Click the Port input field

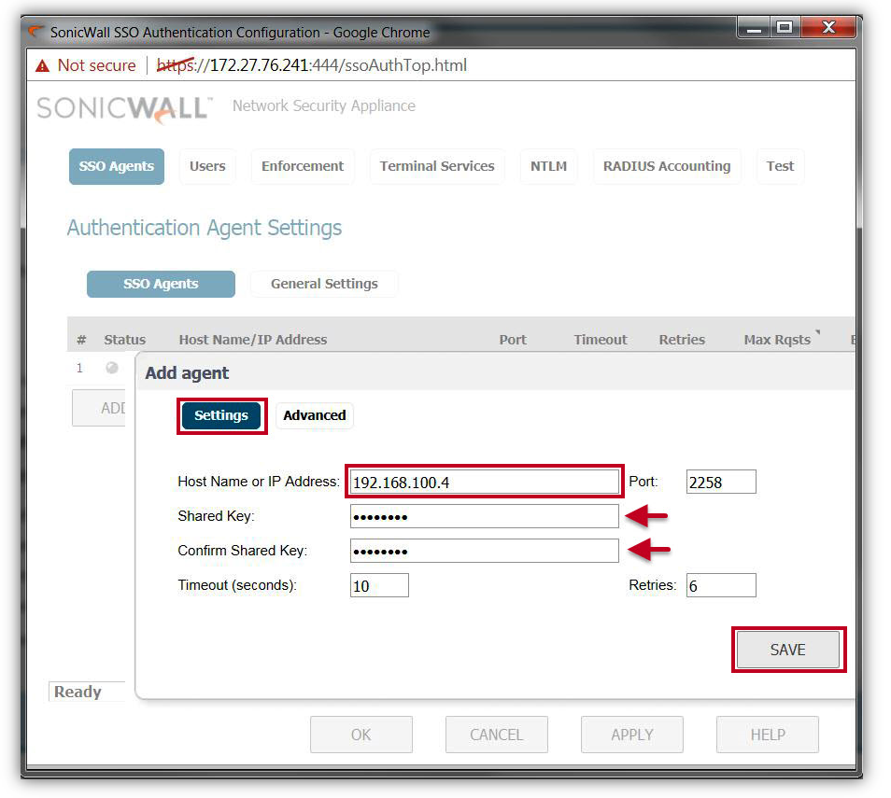pos(721,483)
